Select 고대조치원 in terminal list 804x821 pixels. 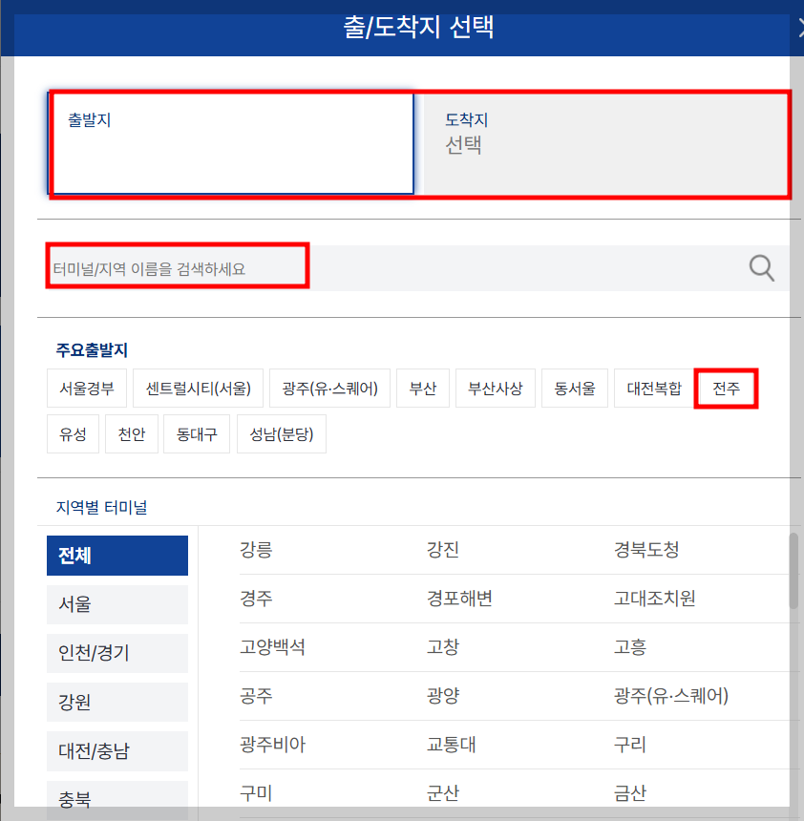pos(655,598)
